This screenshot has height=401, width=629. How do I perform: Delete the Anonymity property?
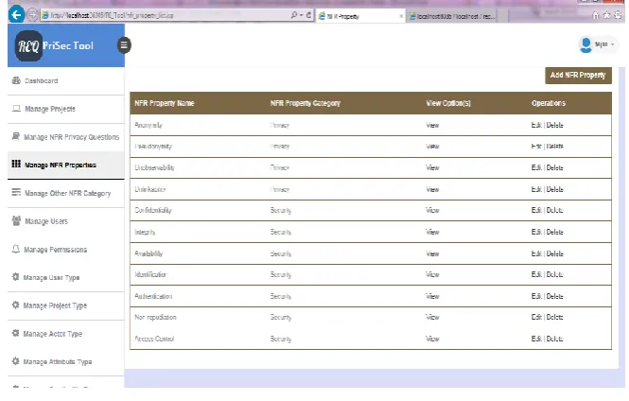click(555, 125)
